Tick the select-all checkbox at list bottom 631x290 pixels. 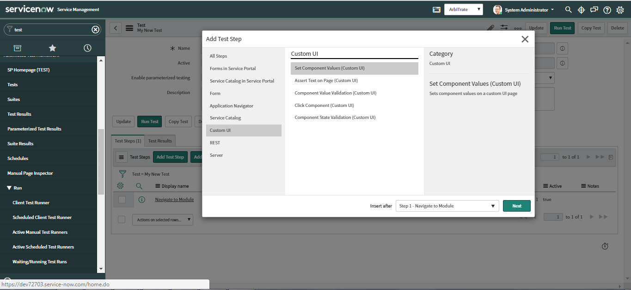(122, 219)
